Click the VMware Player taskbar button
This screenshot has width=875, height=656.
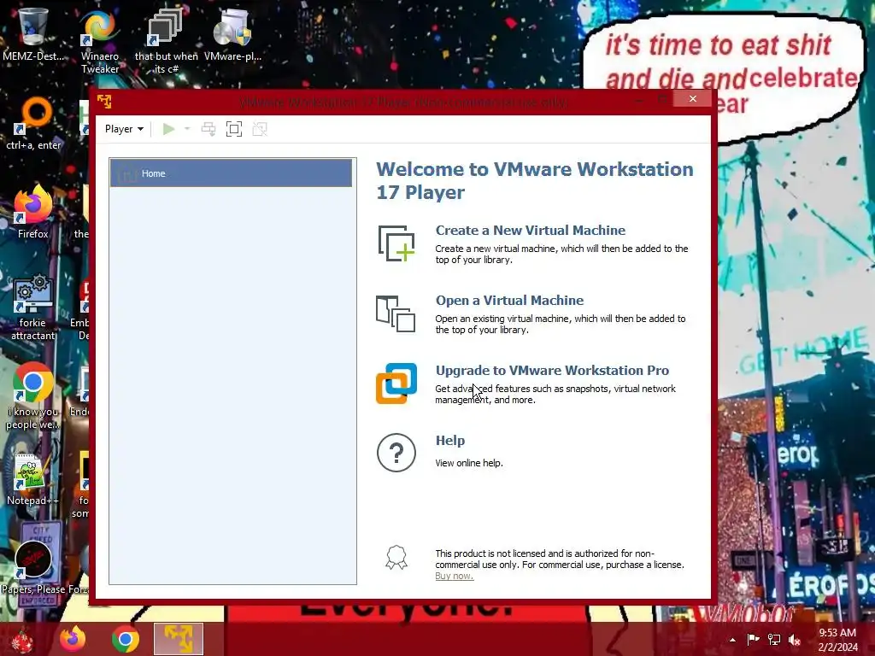(179, 639)
